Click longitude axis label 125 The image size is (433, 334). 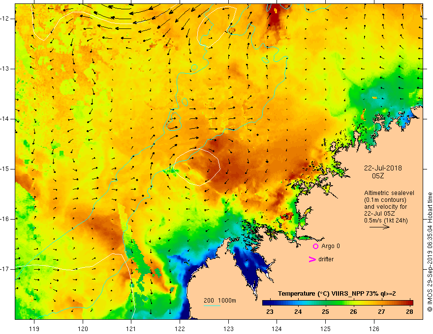coord(326,329)
